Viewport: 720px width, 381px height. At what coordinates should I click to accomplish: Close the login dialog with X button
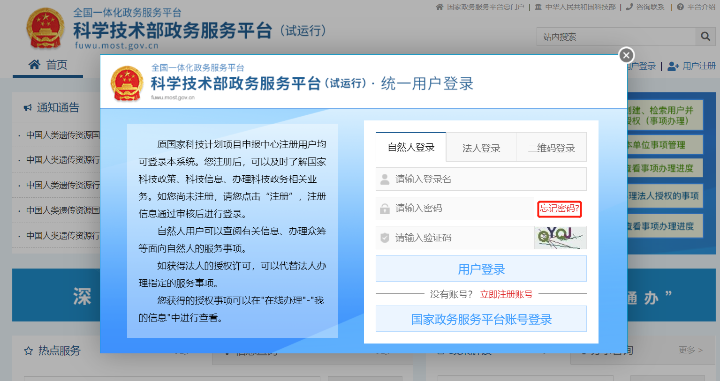(x=626, y=55)
